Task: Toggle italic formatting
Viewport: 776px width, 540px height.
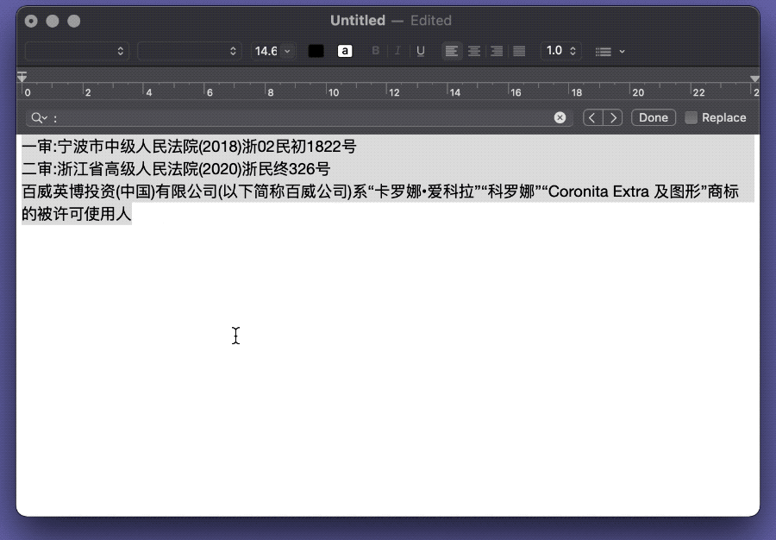Action: pos(397,51)
